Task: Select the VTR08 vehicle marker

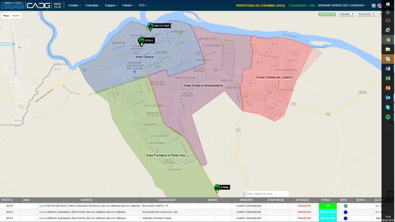Action: click(217, 188)
